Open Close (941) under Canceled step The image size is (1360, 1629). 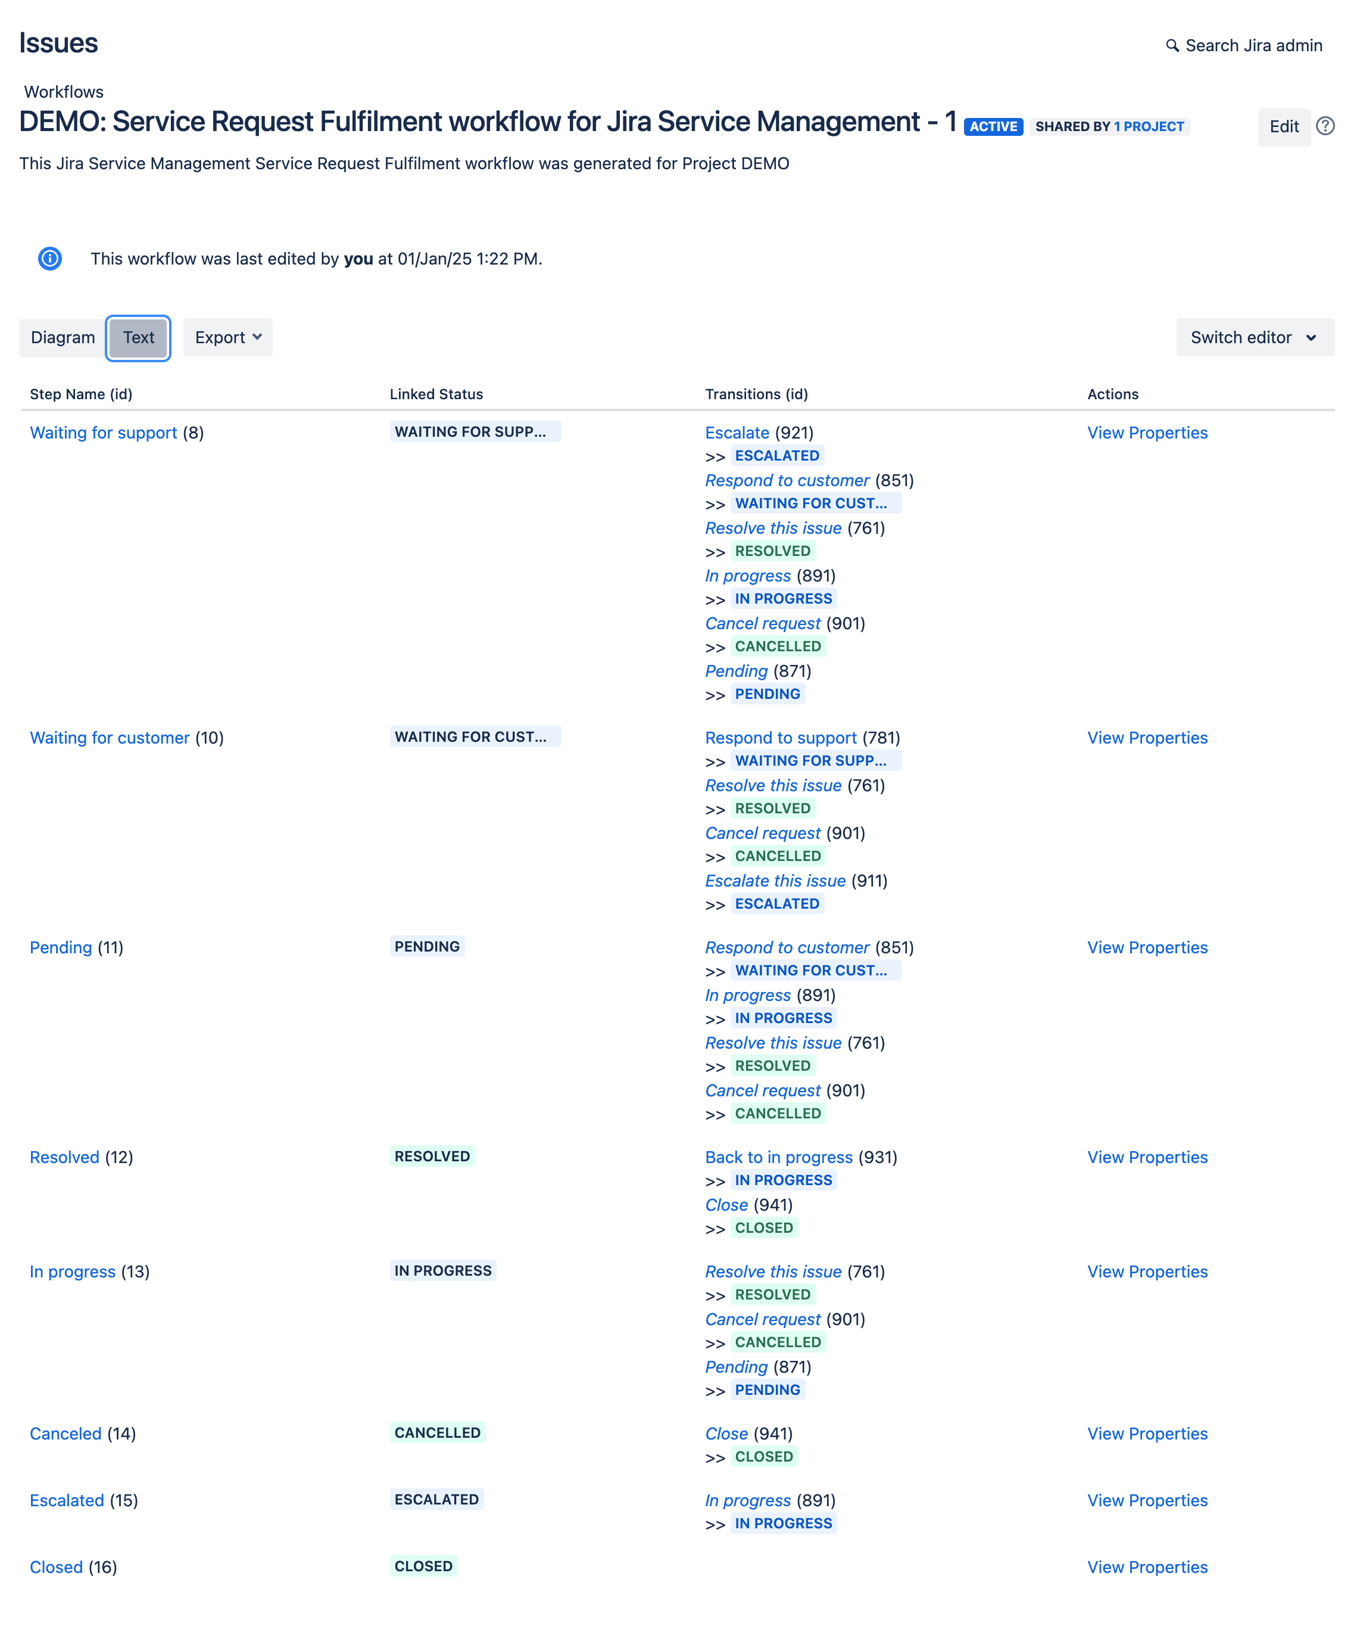click(726, 1434)
